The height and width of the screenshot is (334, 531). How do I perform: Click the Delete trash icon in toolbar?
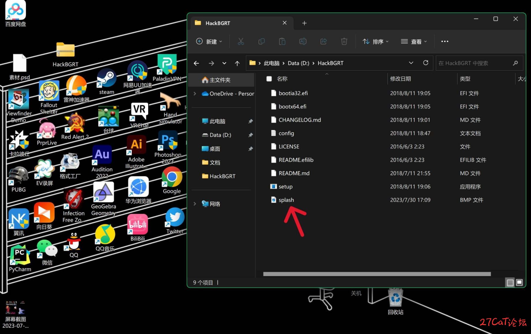pyautogui.click(x=344, y=41)
